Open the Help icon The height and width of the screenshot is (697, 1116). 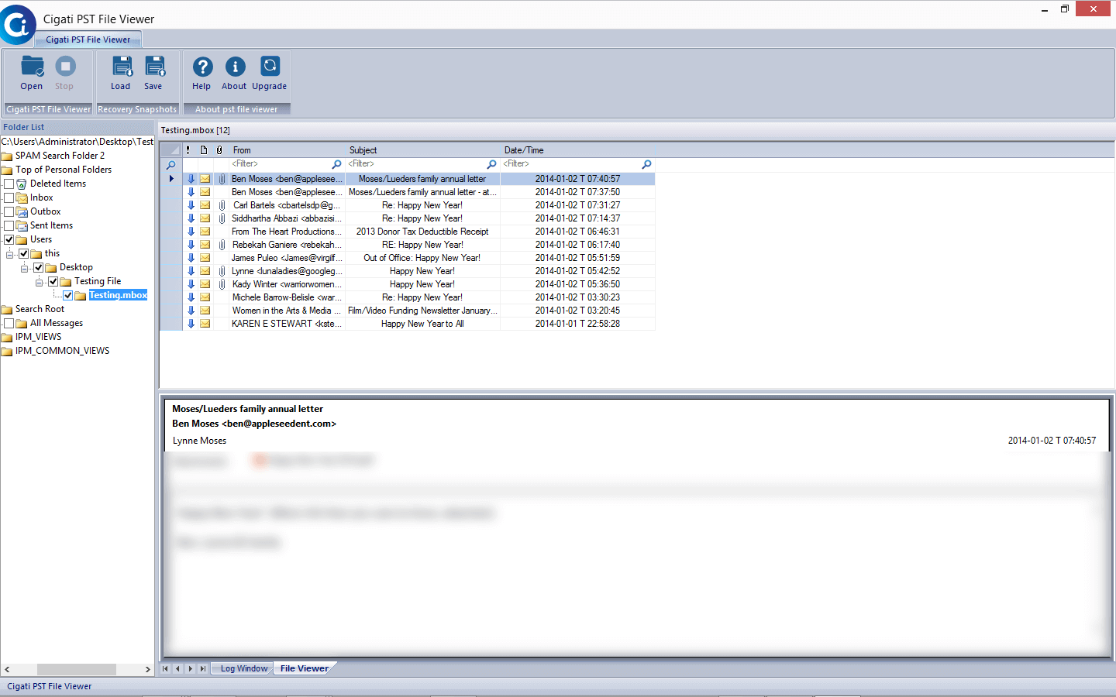click(202, 67)
